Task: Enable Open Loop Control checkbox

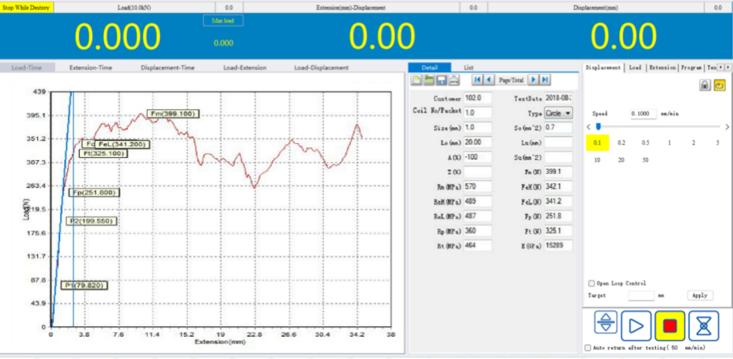Action: coord(592,283)
